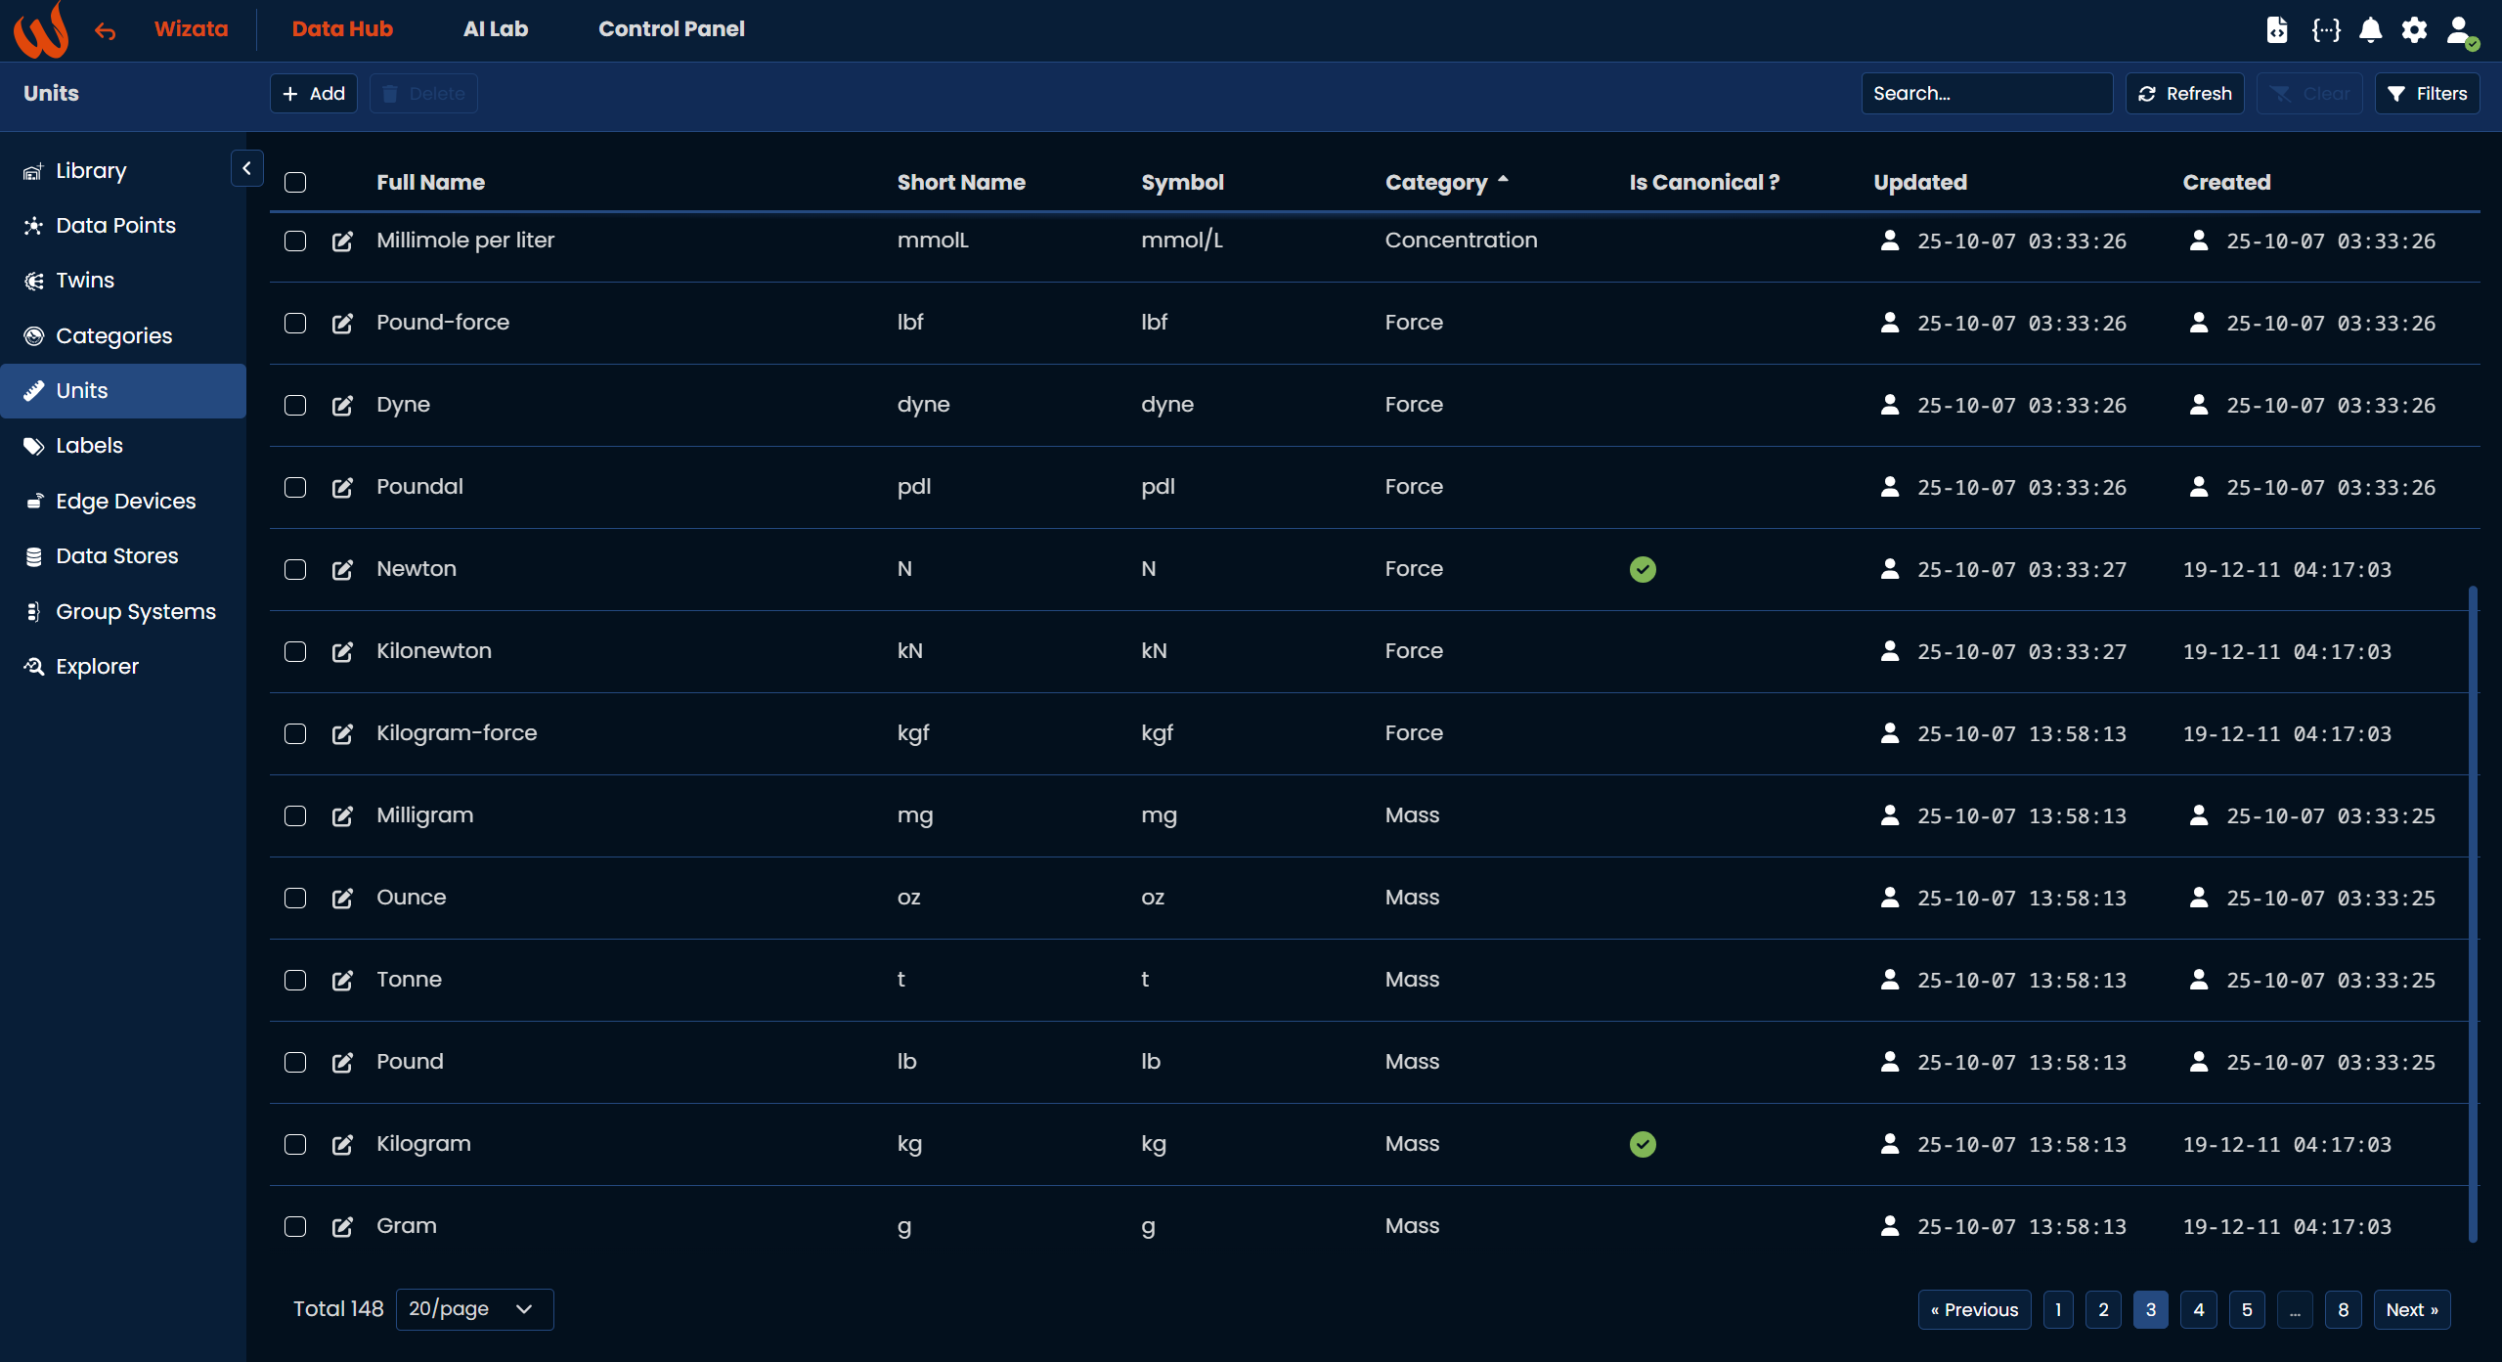Viewport: 2502px width, 1362px height.
Task: Open Data Points in the sidebar
Action: pos(115,226)
